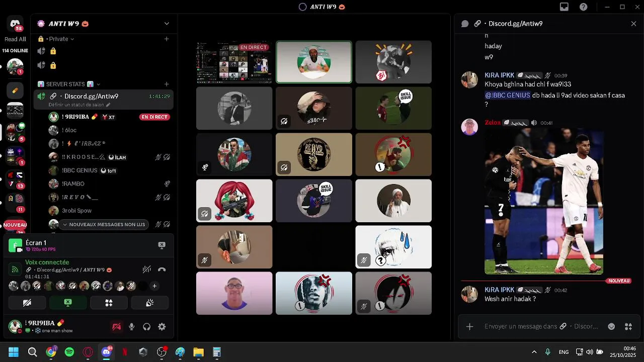This screenshot has width=644, height=362.
Task: Toggle the green screen share button
Action: click(x=68, y=303)
